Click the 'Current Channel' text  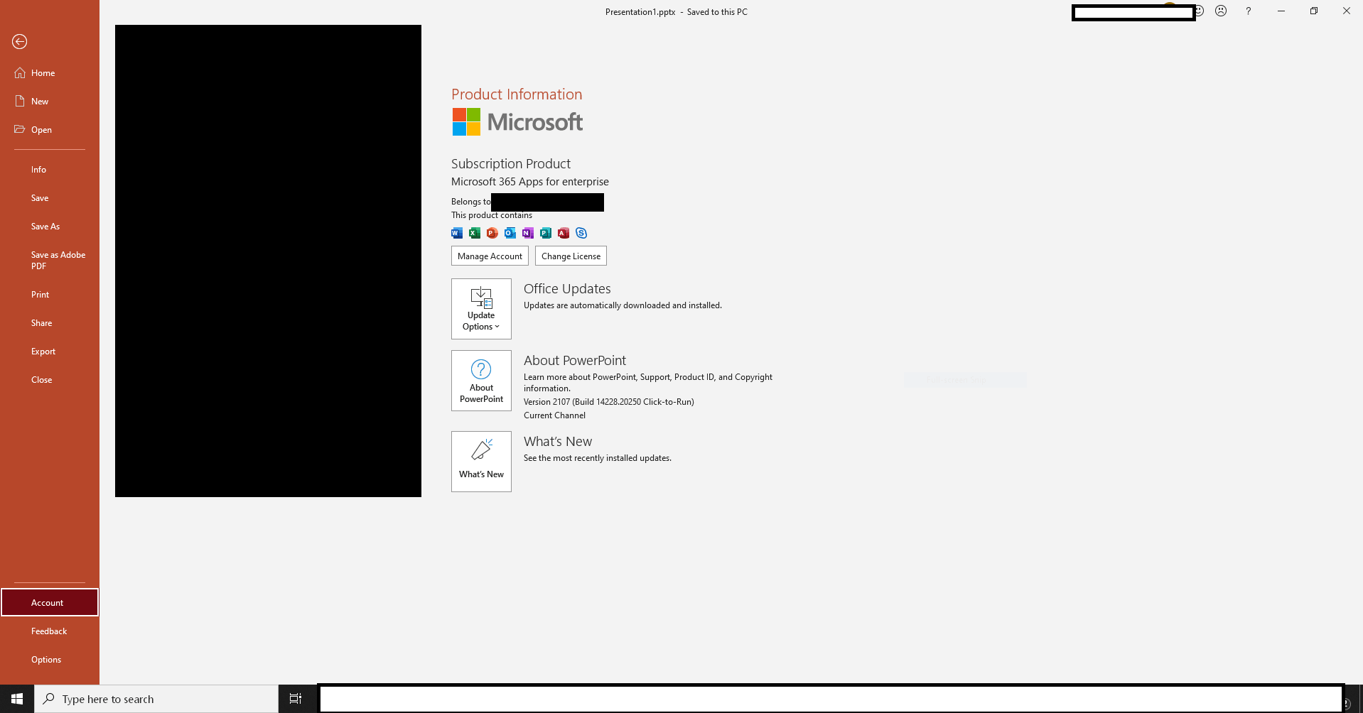(555, 415)
